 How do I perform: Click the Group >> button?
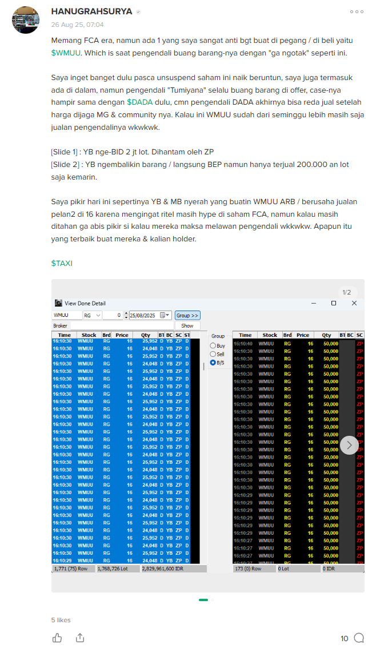coord(187,315)
